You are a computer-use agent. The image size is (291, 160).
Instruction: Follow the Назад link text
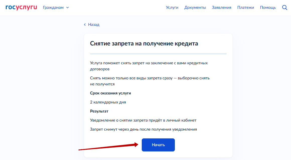point(94,25)
